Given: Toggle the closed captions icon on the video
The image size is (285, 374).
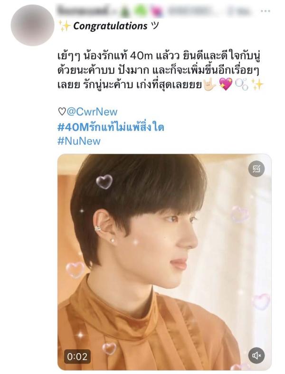Looking at the screenshot, I should click(256, 169).
